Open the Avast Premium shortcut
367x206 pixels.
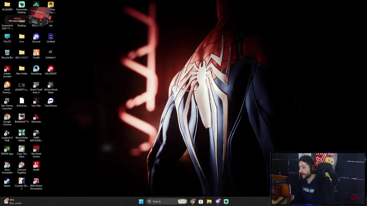7,88
